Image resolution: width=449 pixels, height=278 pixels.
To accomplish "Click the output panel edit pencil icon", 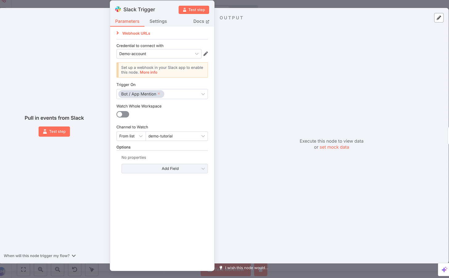I will [439, 18].
